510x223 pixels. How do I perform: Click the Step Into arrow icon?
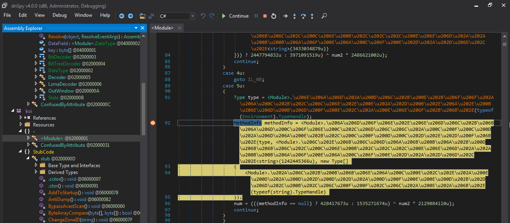[x=295, y=16]
